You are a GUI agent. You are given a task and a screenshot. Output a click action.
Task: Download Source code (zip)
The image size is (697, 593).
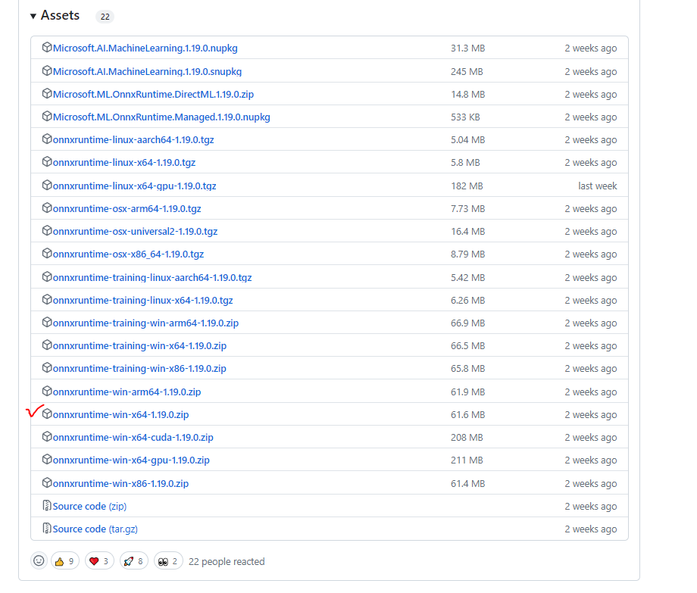coord(89,506)
